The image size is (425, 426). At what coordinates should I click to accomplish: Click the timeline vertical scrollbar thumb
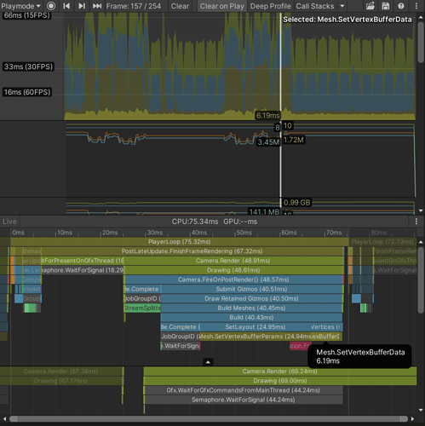pyautogui.click(x=421, y=280)
